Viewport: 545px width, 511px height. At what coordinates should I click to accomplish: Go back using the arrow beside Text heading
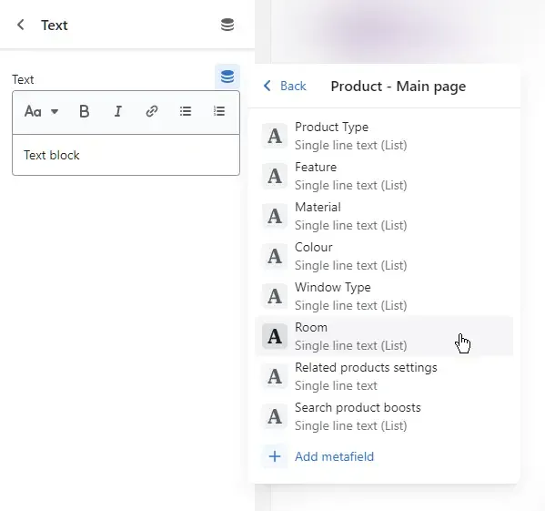click(21, 25)
